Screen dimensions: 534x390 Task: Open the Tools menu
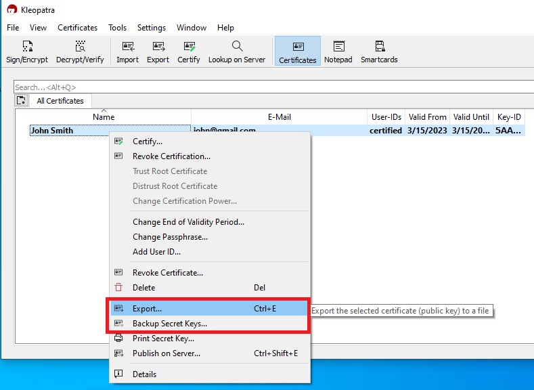(118, 28)
